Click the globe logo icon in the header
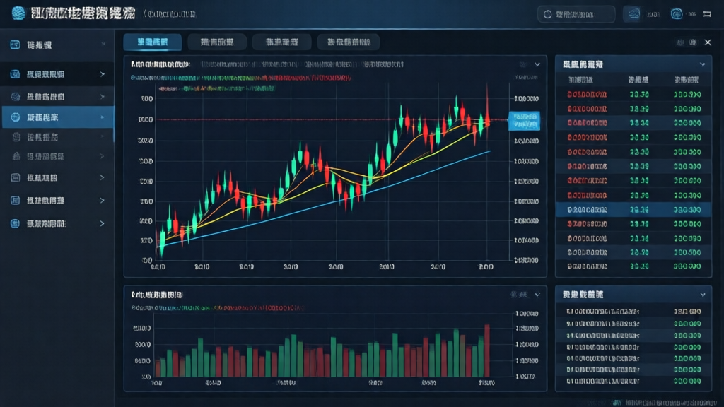Screen dimensions: 724x407 18,13
